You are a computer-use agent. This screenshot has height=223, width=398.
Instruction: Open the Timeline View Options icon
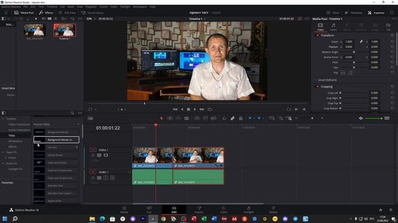pyautogui.click(x=90, y=118)
